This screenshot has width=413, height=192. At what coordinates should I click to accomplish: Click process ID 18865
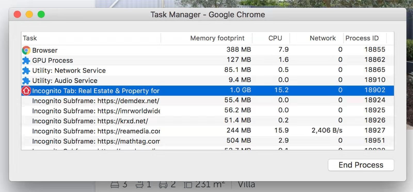coord(375,70)
